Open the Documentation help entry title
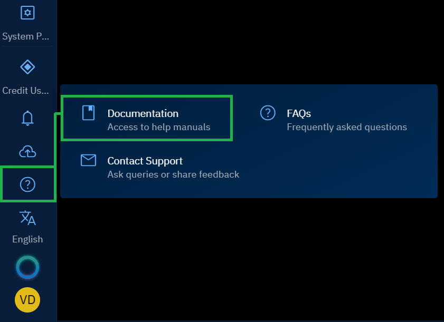 [x=143, y=113]
